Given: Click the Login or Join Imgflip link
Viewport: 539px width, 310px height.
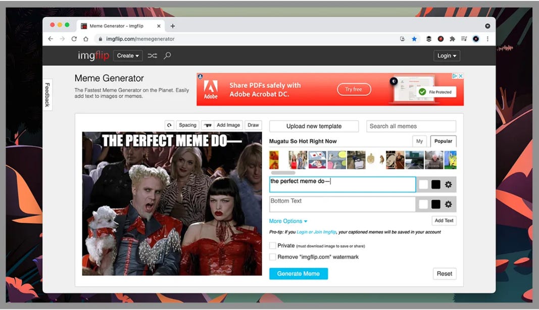Looking at the screenshot, I should (316, 232).
